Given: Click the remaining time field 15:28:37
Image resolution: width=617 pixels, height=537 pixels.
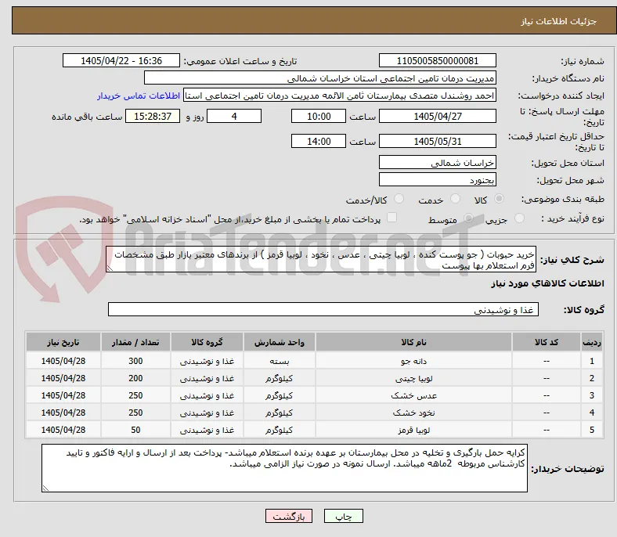Looking at the screenshot, I should (153, 116).
